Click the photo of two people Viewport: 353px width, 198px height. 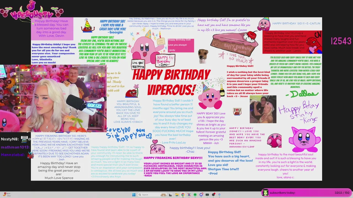263,109
